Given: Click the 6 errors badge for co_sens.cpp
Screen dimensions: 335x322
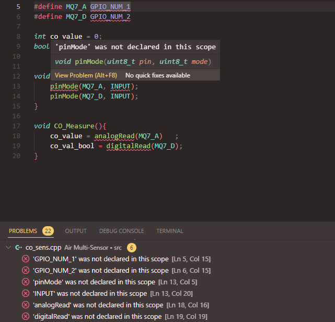Looking at the screenshot, I should click(132, 248).
